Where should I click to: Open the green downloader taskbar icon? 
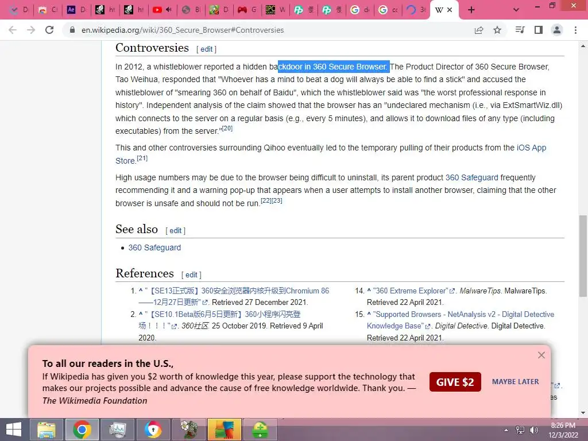click(260, 430)
